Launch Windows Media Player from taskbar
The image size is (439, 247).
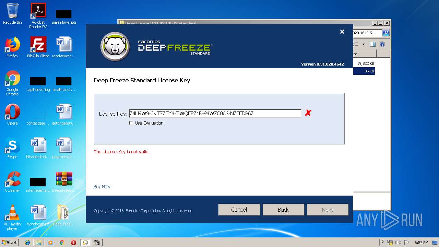coord(50,243)
